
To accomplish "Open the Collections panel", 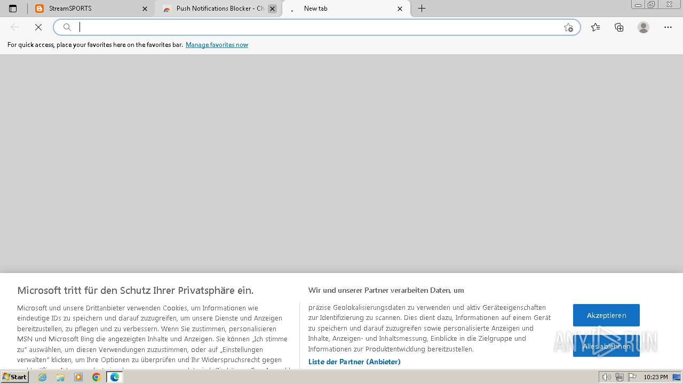I will 619,27.
